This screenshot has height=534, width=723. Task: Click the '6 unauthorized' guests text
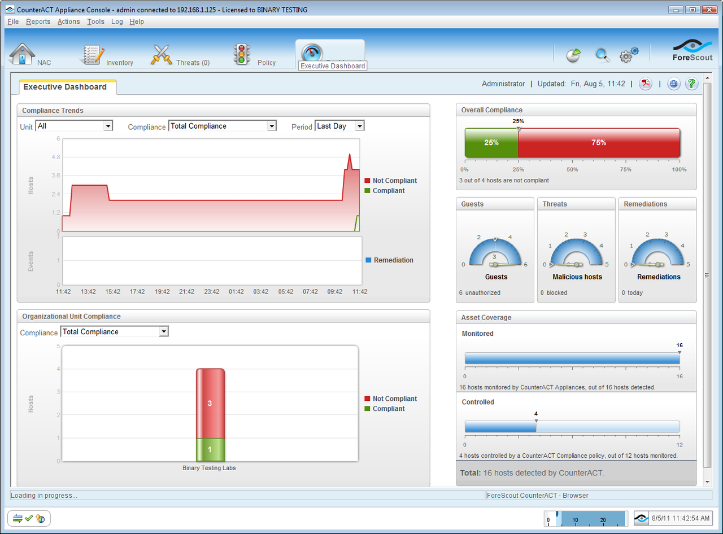pos(480,293)
